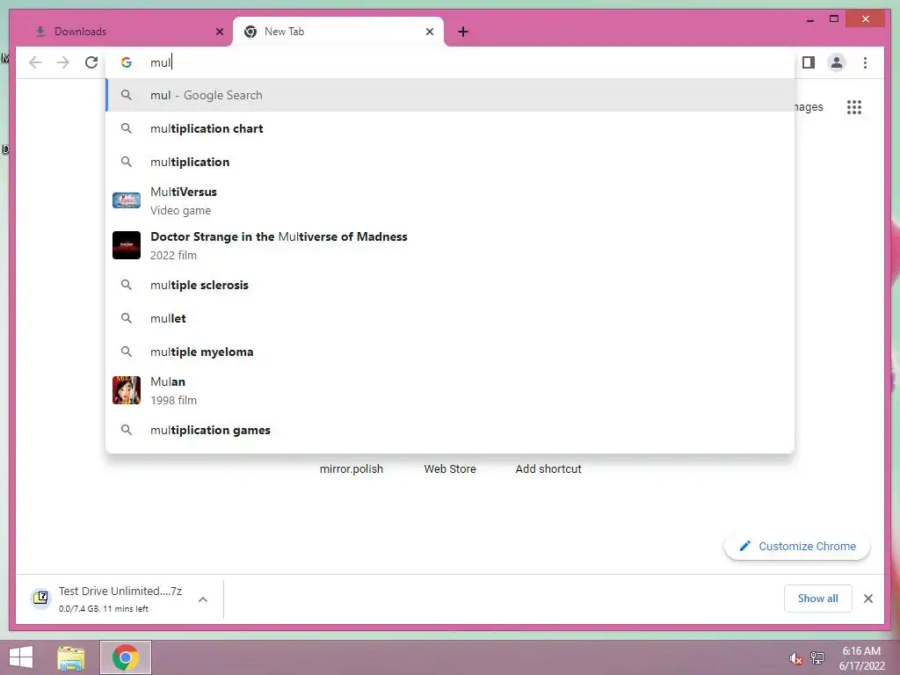Close the downloads bar

867,599
